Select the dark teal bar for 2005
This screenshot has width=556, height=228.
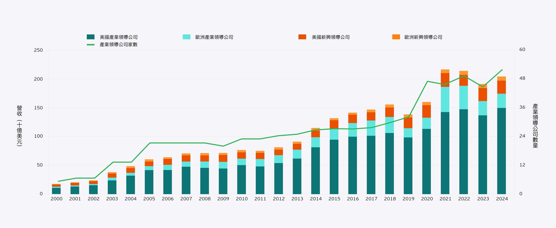(149, 182)
